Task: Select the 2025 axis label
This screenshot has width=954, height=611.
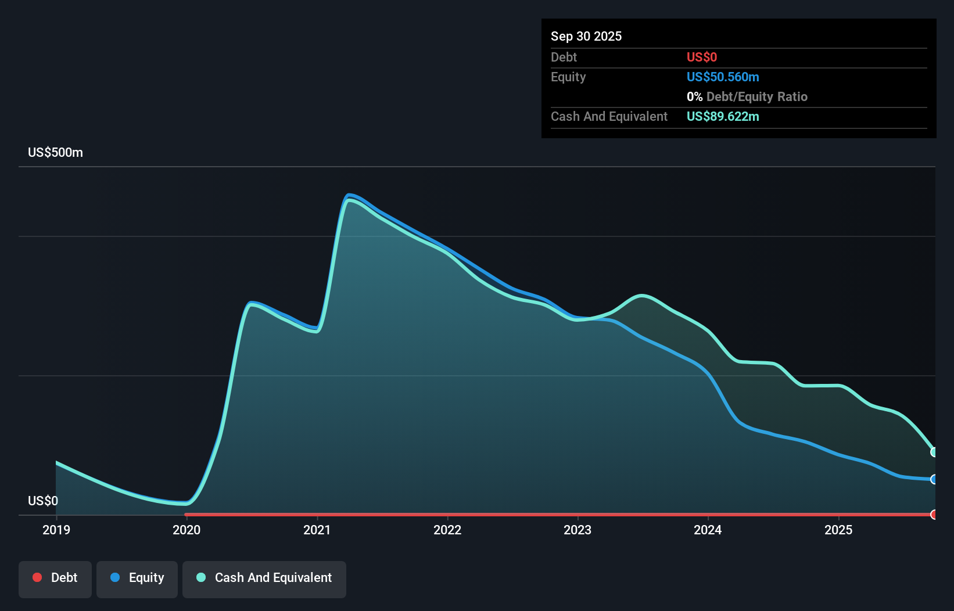Action: click(838, 530)
